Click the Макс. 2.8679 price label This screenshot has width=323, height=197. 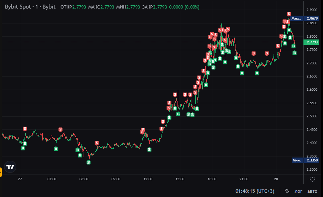(305, 18)
